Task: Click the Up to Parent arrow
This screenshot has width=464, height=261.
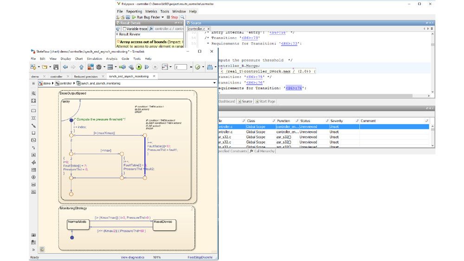Action: coord(82,67)
